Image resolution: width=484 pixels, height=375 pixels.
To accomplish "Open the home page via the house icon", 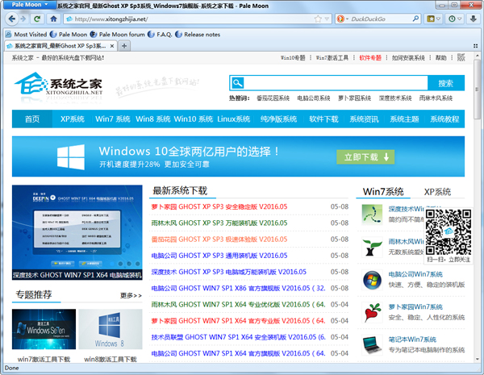I will tap(53, 19).
